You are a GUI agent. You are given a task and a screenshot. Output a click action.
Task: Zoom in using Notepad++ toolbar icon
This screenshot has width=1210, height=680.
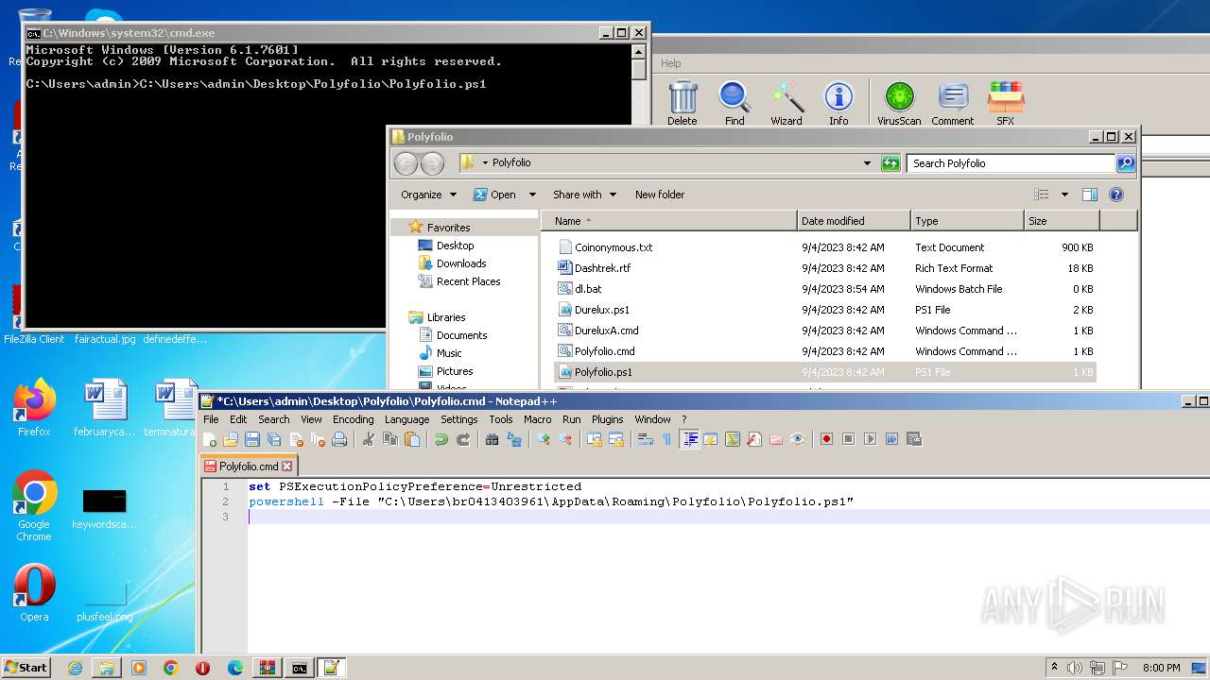point(544,439)
